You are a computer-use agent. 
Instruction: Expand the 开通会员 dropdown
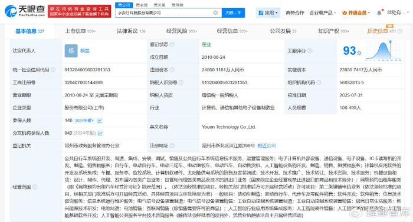tap(356, 12)
